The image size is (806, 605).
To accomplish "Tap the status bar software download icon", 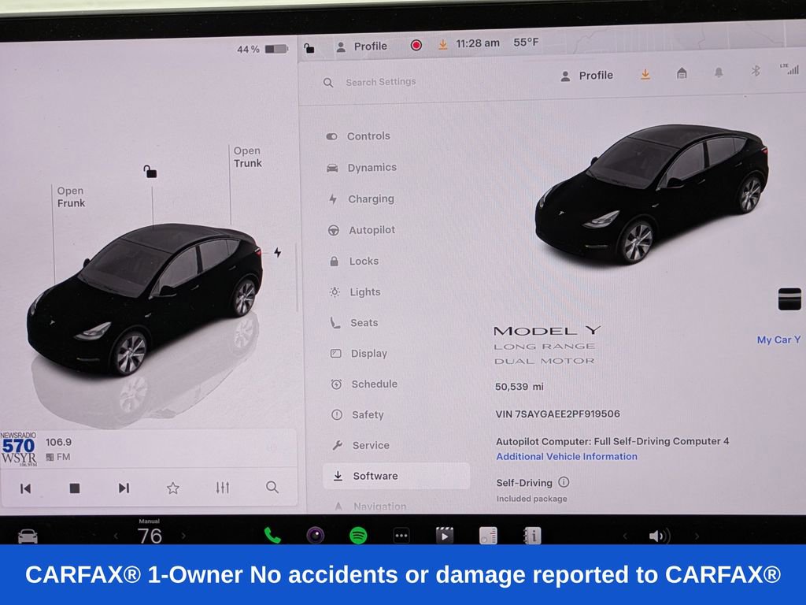I will [x=442, y=45].
